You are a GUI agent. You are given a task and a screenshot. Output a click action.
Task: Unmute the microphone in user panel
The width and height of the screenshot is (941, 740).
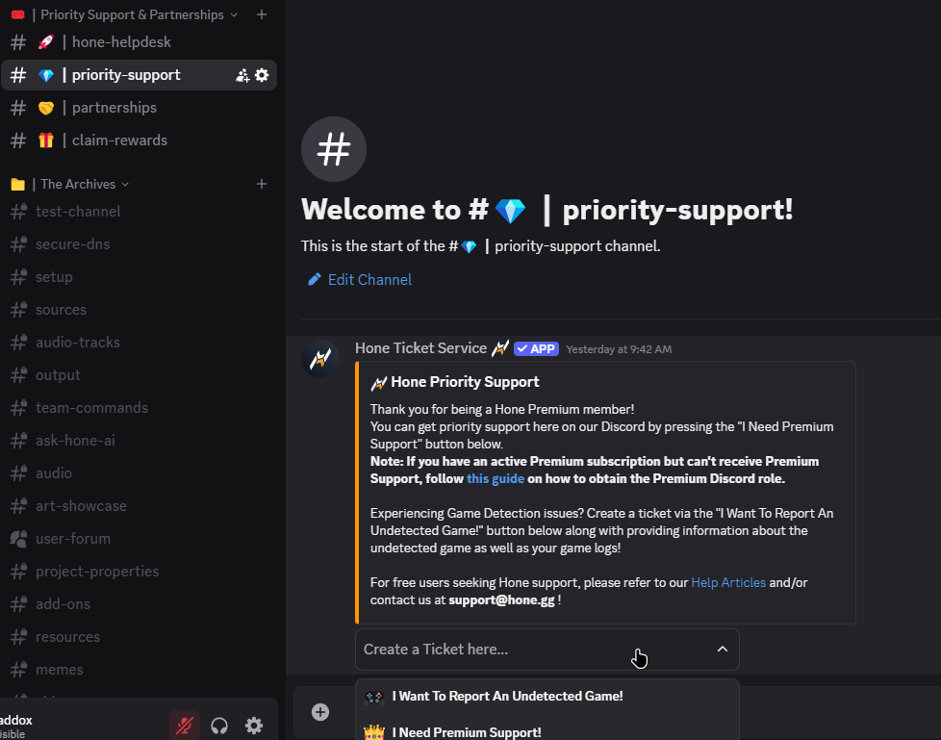pos(185,726)
